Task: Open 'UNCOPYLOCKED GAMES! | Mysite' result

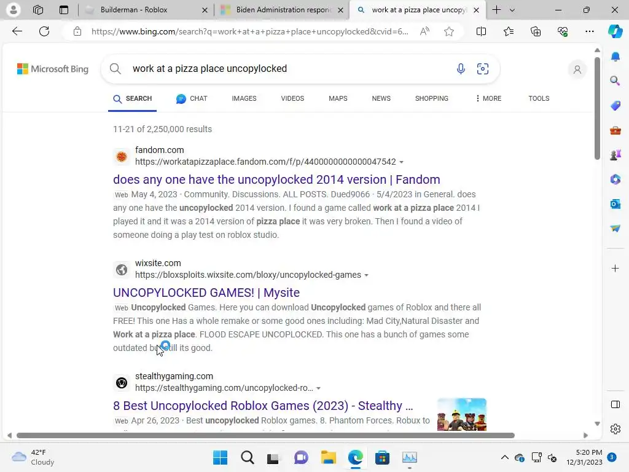Action: (x=206, y=293)
